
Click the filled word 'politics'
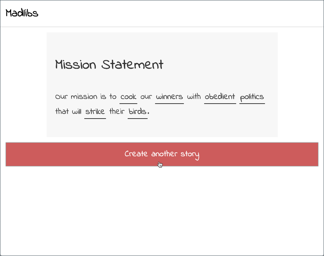[252, 97]
